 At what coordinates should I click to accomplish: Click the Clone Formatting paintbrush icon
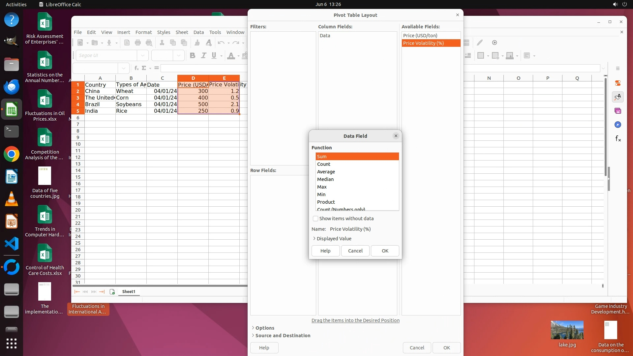197,43
